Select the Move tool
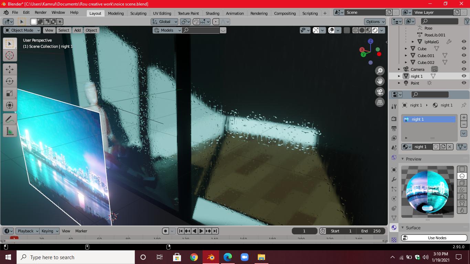The image size is (470, 264). 10,69
